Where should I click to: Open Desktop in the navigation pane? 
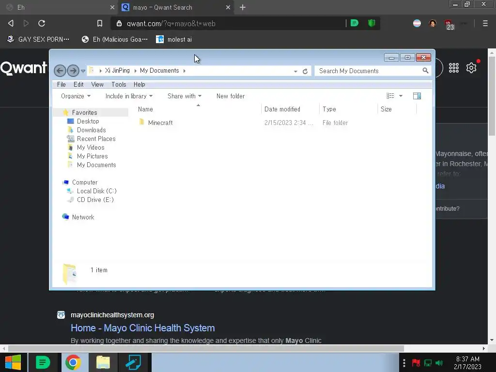[x=88, y=122]
